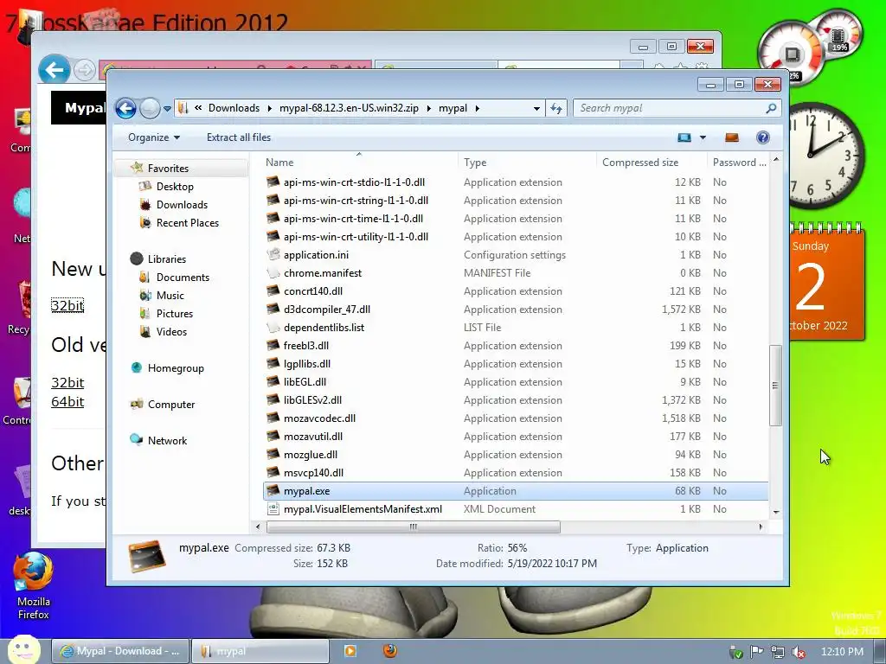Click the api-ms-win-crt-stdio-l1-1-0.dll icon

pos(273,182)
